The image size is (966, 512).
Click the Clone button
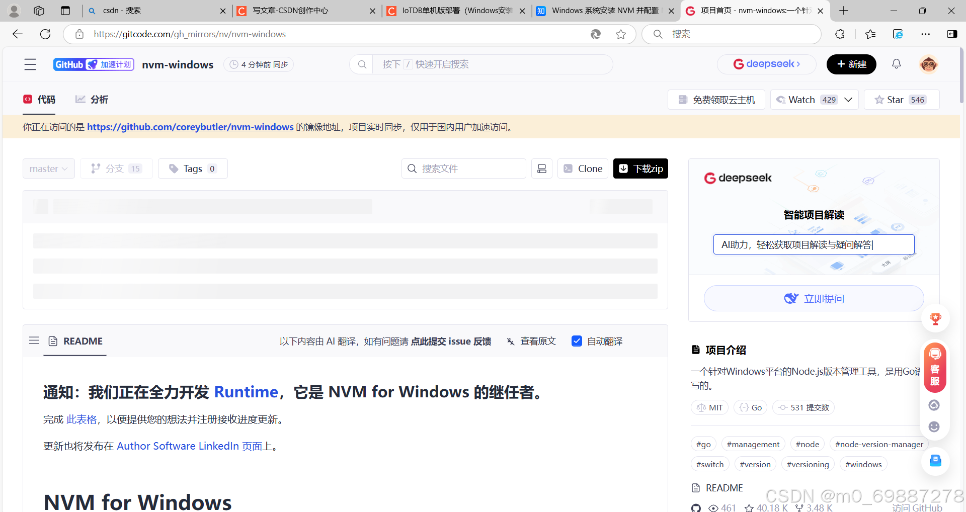click(x=583, y=168)
